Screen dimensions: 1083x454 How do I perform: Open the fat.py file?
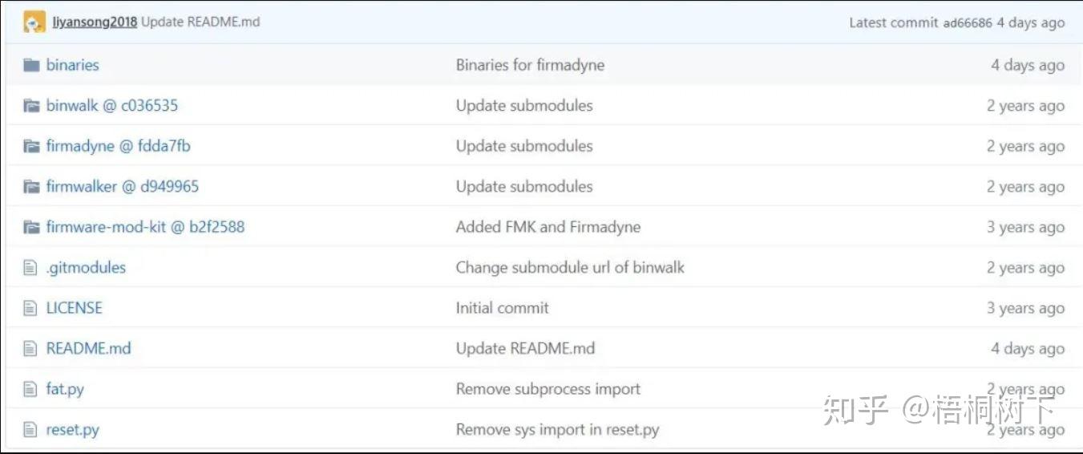pos(65,390)
